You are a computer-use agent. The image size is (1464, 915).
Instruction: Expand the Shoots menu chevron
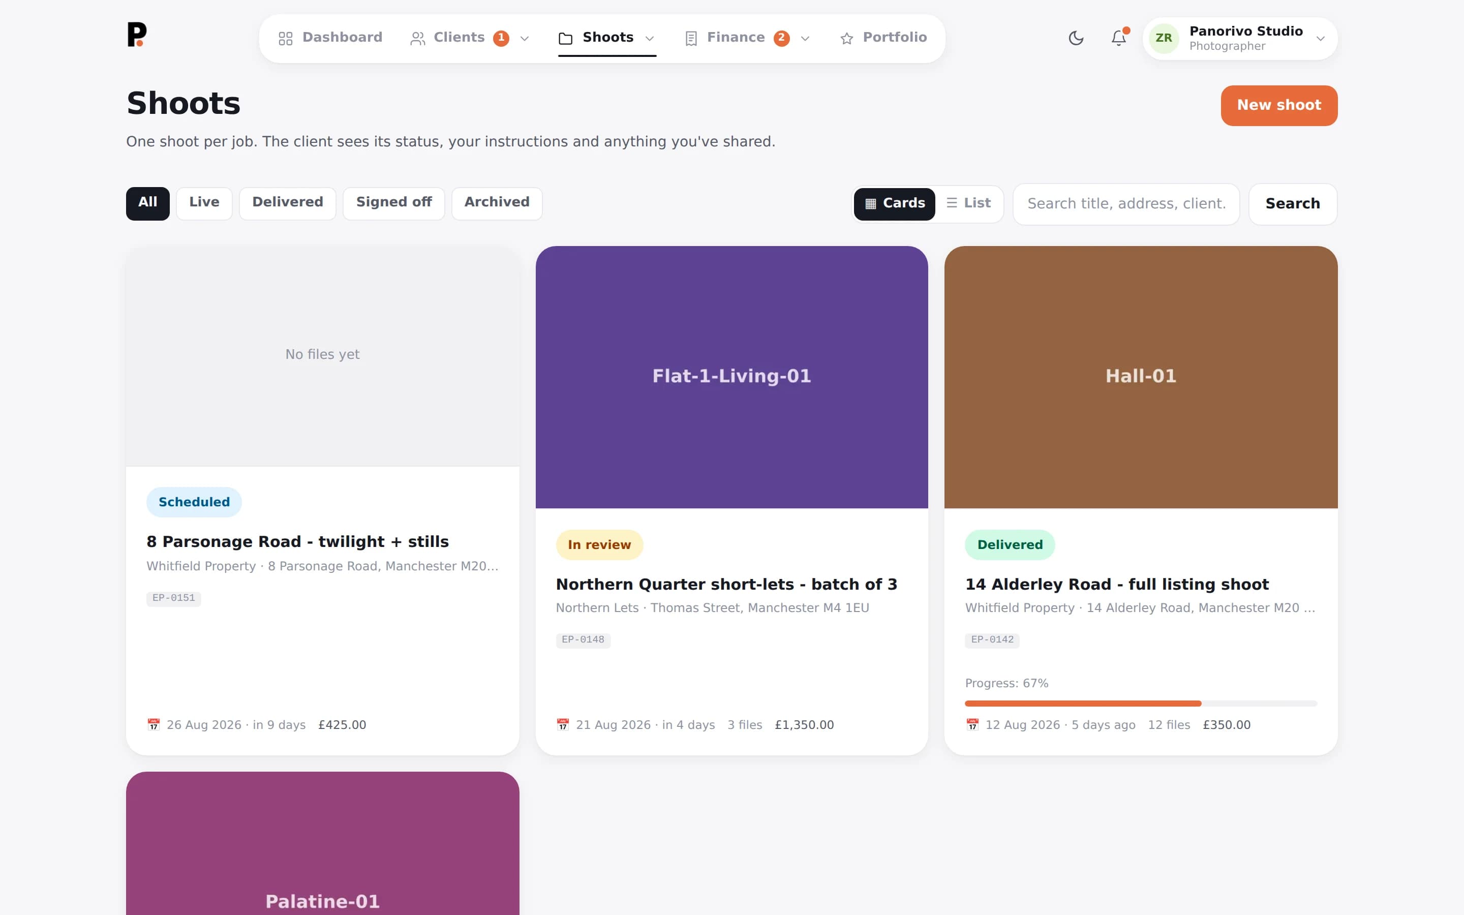click(650, 39)
